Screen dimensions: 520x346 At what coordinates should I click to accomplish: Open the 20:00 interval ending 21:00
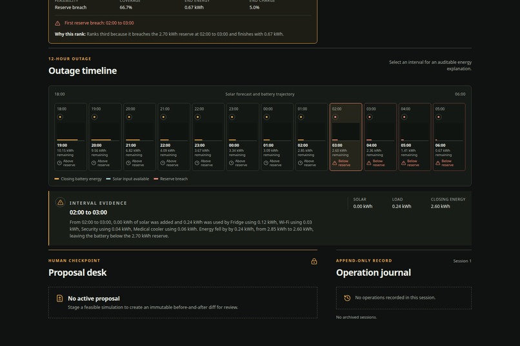[139, 137]
